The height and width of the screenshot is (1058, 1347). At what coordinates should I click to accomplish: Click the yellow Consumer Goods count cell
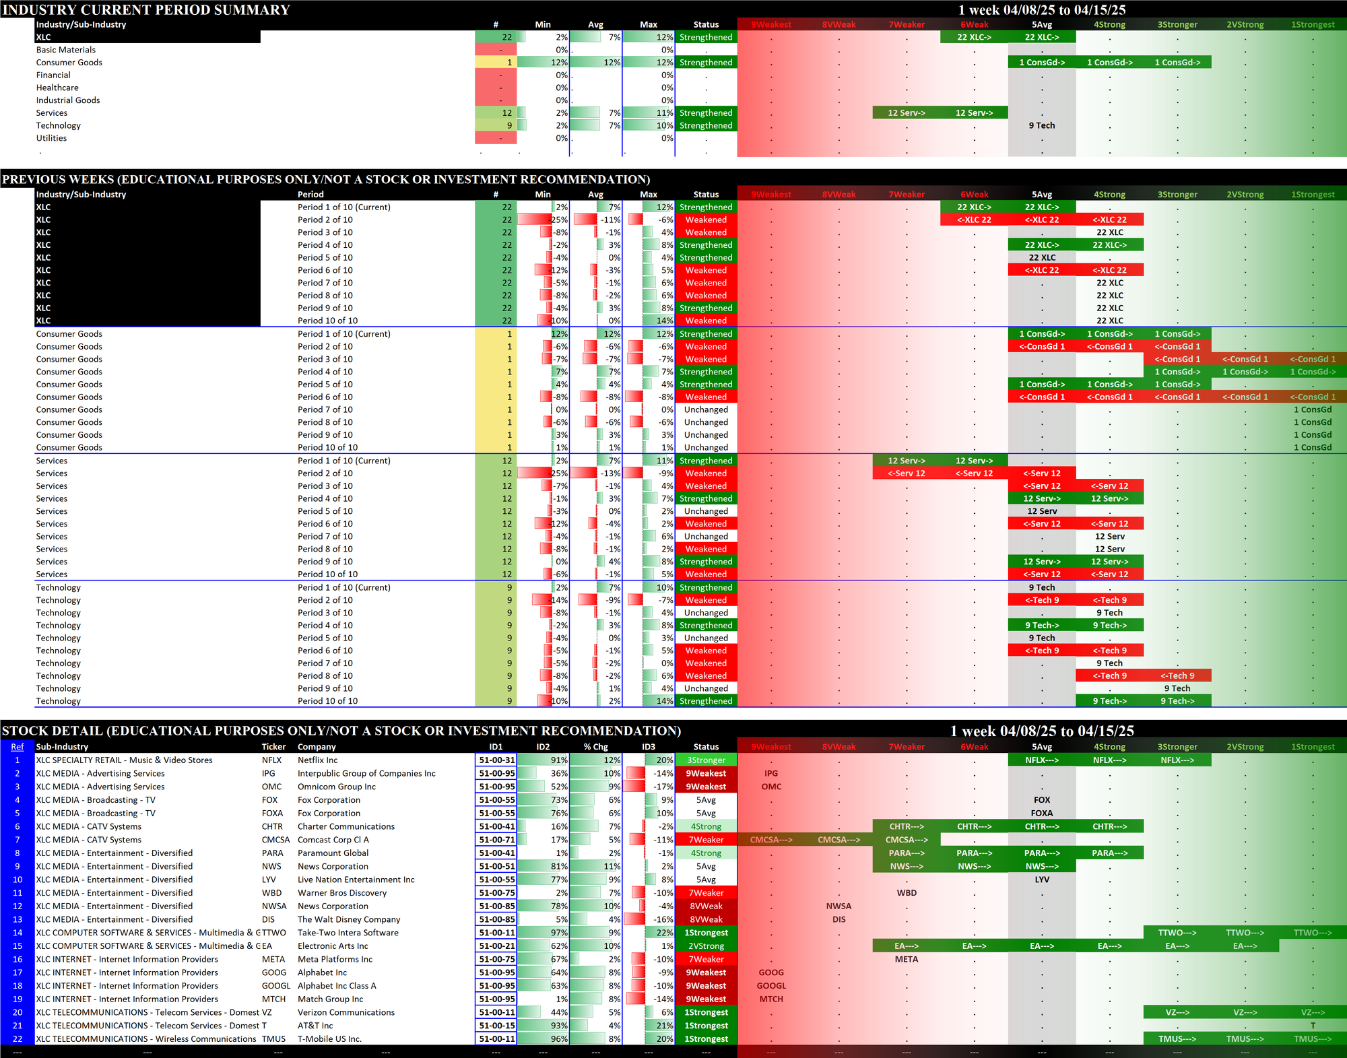tap(496, 63)
